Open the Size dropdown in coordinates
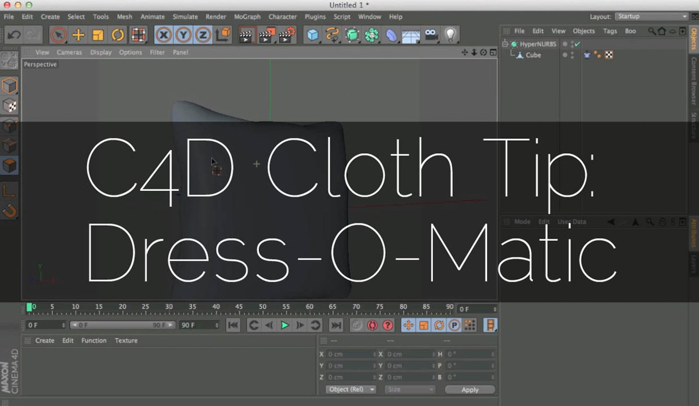Image resolution: width=699 pixels, height=406 pixels. [x=410, y=389]
